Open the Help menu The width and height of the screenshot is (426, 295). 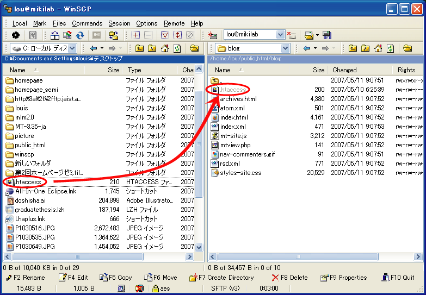click(197, 23)
